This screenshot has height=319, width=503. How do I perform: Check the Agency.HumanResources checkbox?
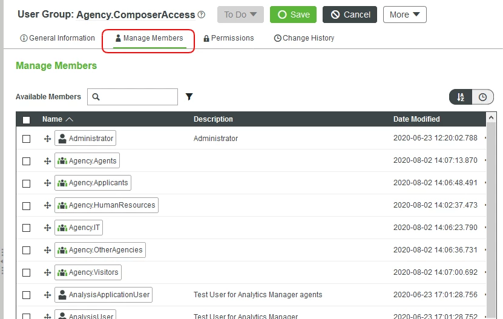(x=26, y=206)
